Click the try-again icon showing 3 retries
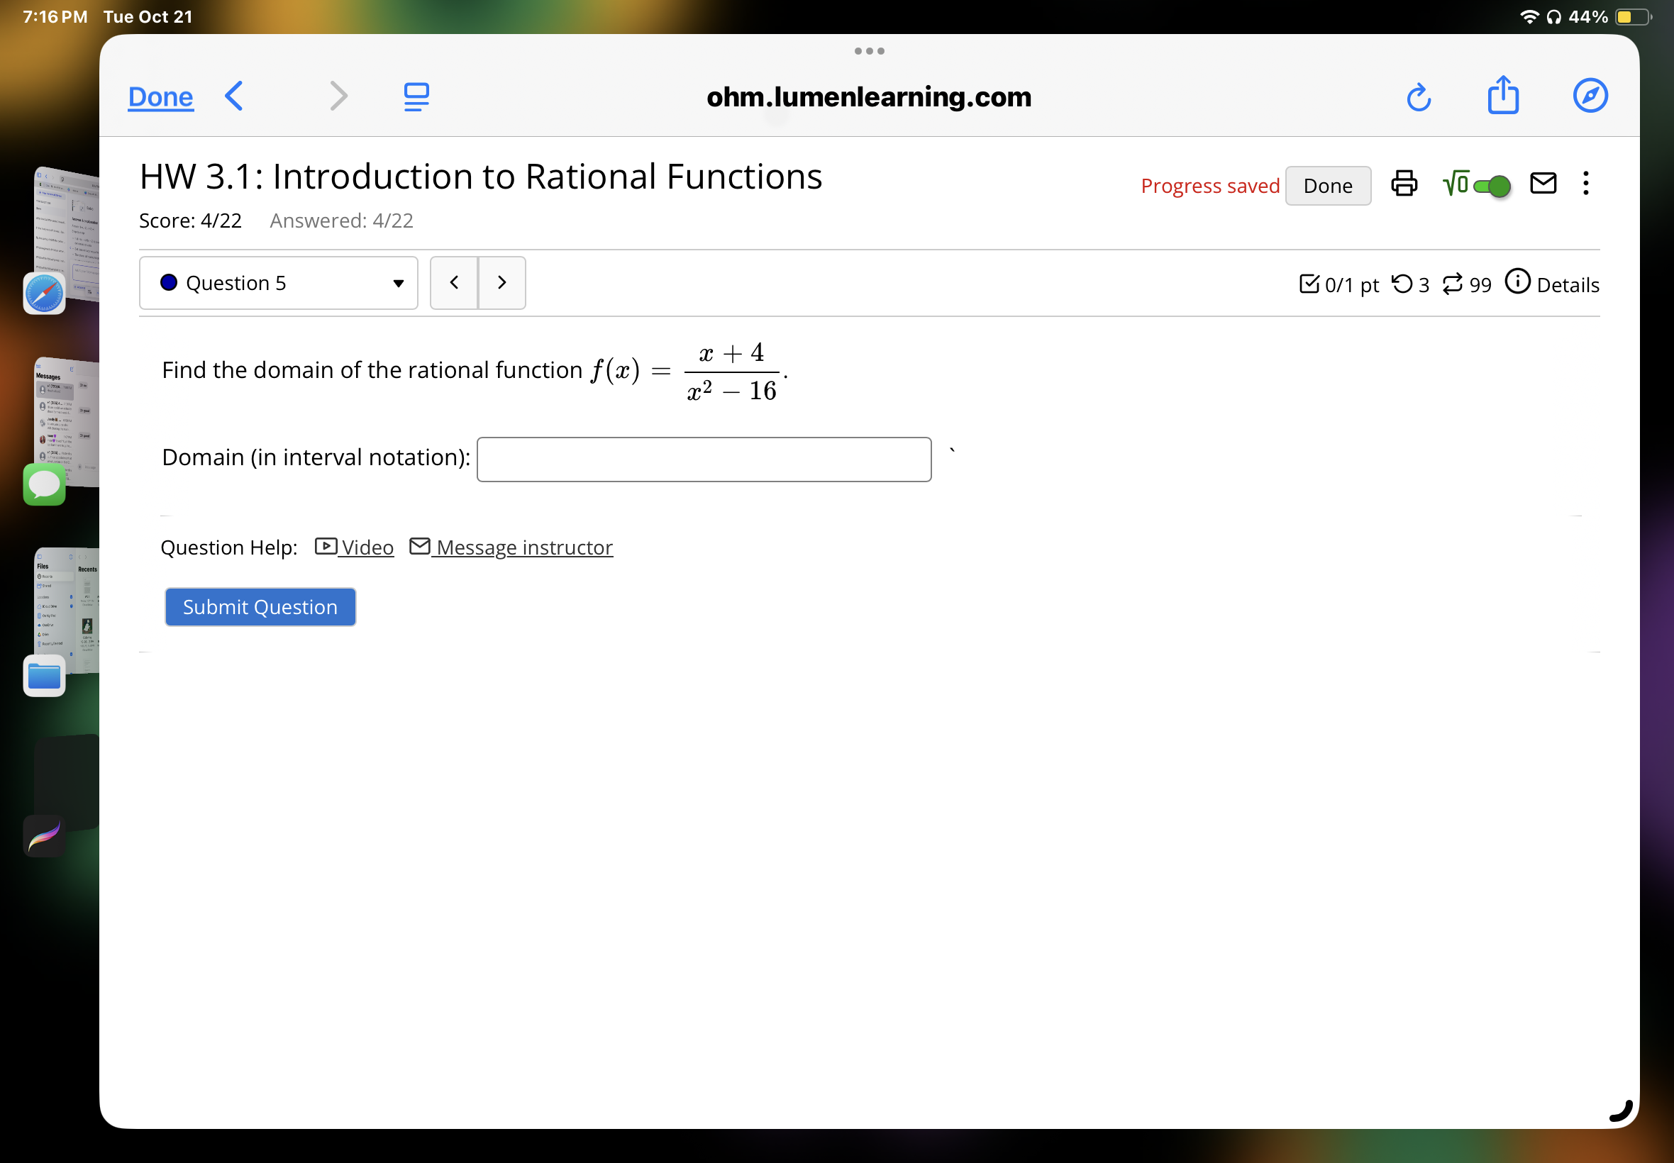 tap(1403, 284)
